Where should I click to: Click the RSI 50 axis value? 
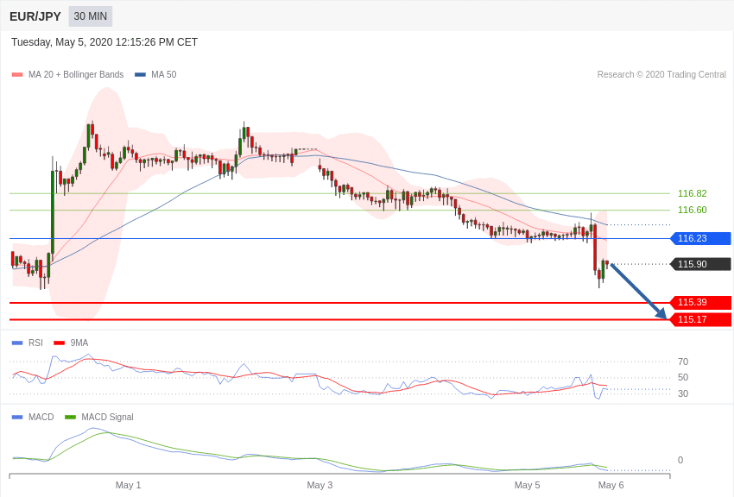[683, 377]
